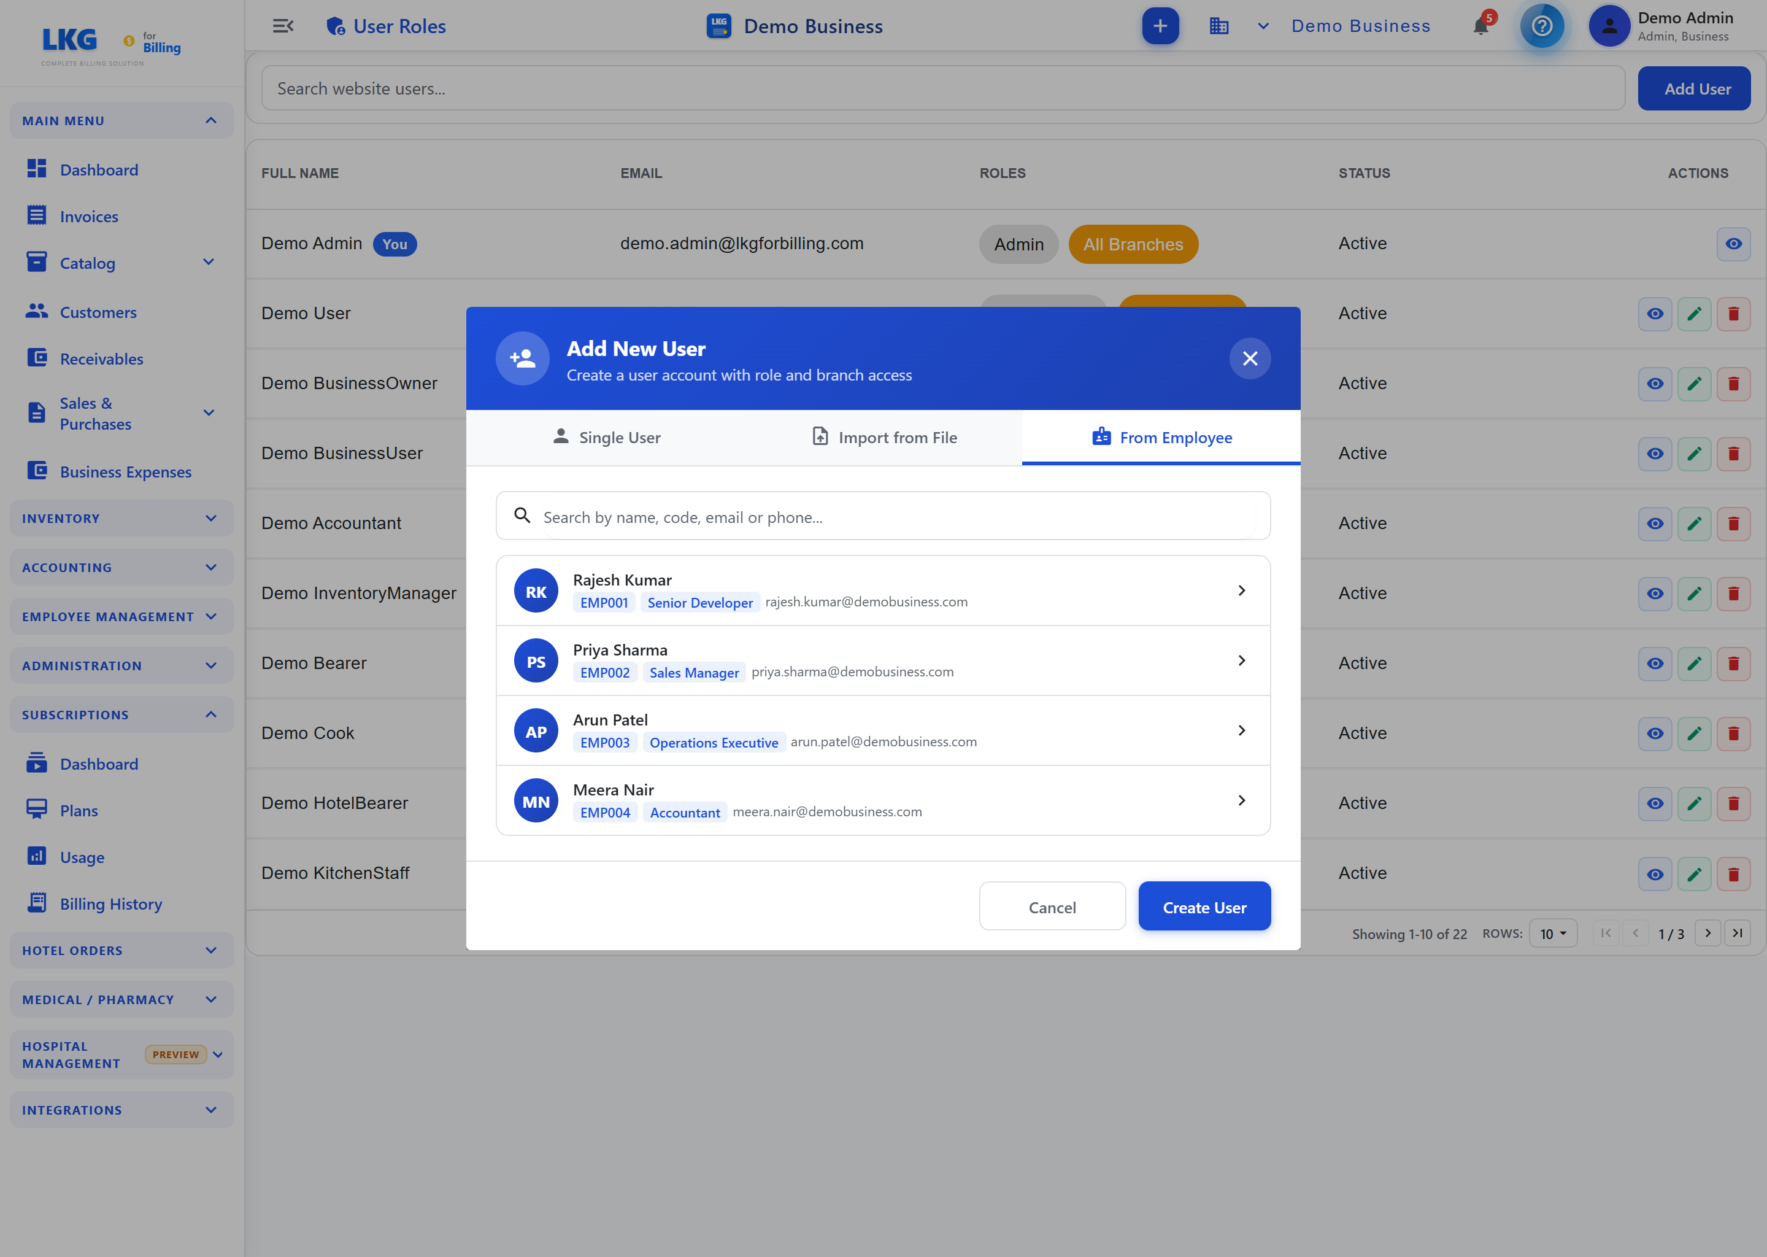This screenshot has height=1257, width=1767.
Task: Open the Demo Admin profile avatar
Action: [1609, 26]
